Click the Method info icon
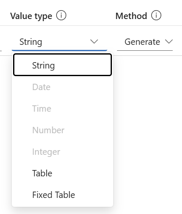182x214 pixels. click(156, 15)
